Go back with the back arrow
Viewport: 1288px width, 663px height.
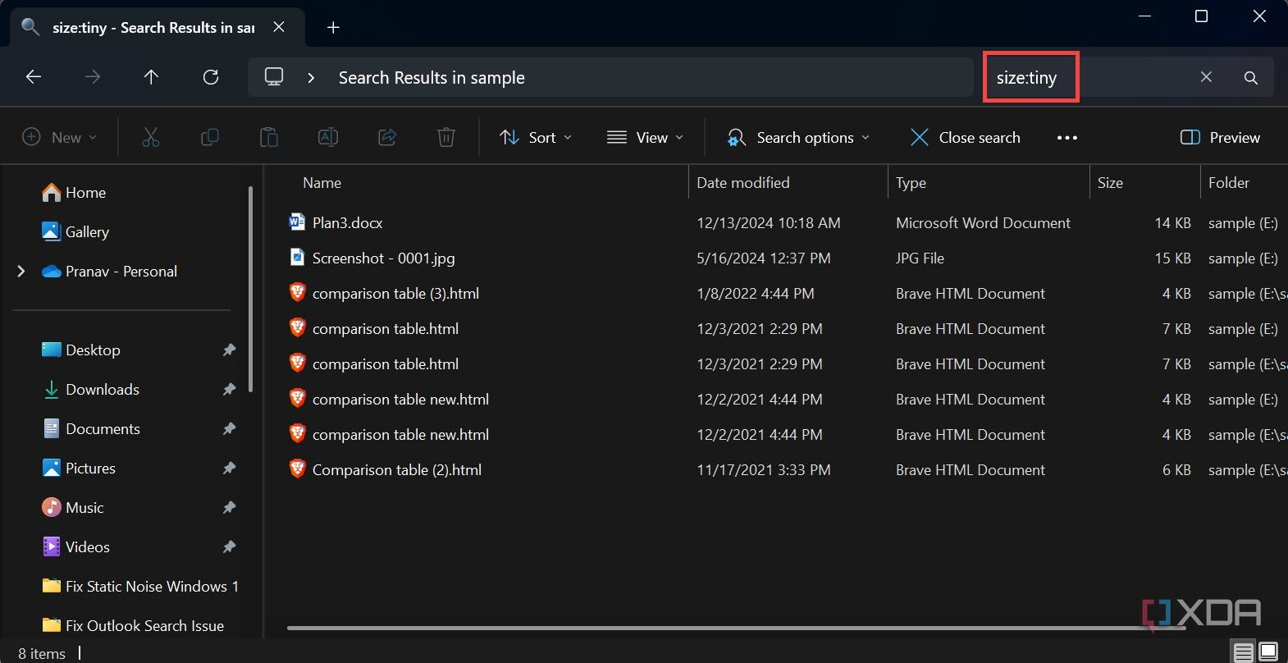click(34, 77)
